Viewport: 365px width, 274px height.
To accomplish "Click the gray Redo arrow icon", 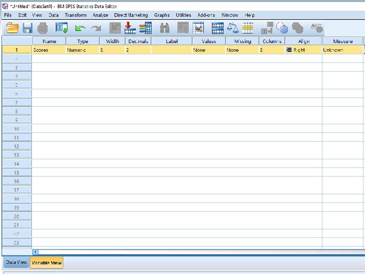I will coord(96,28).
